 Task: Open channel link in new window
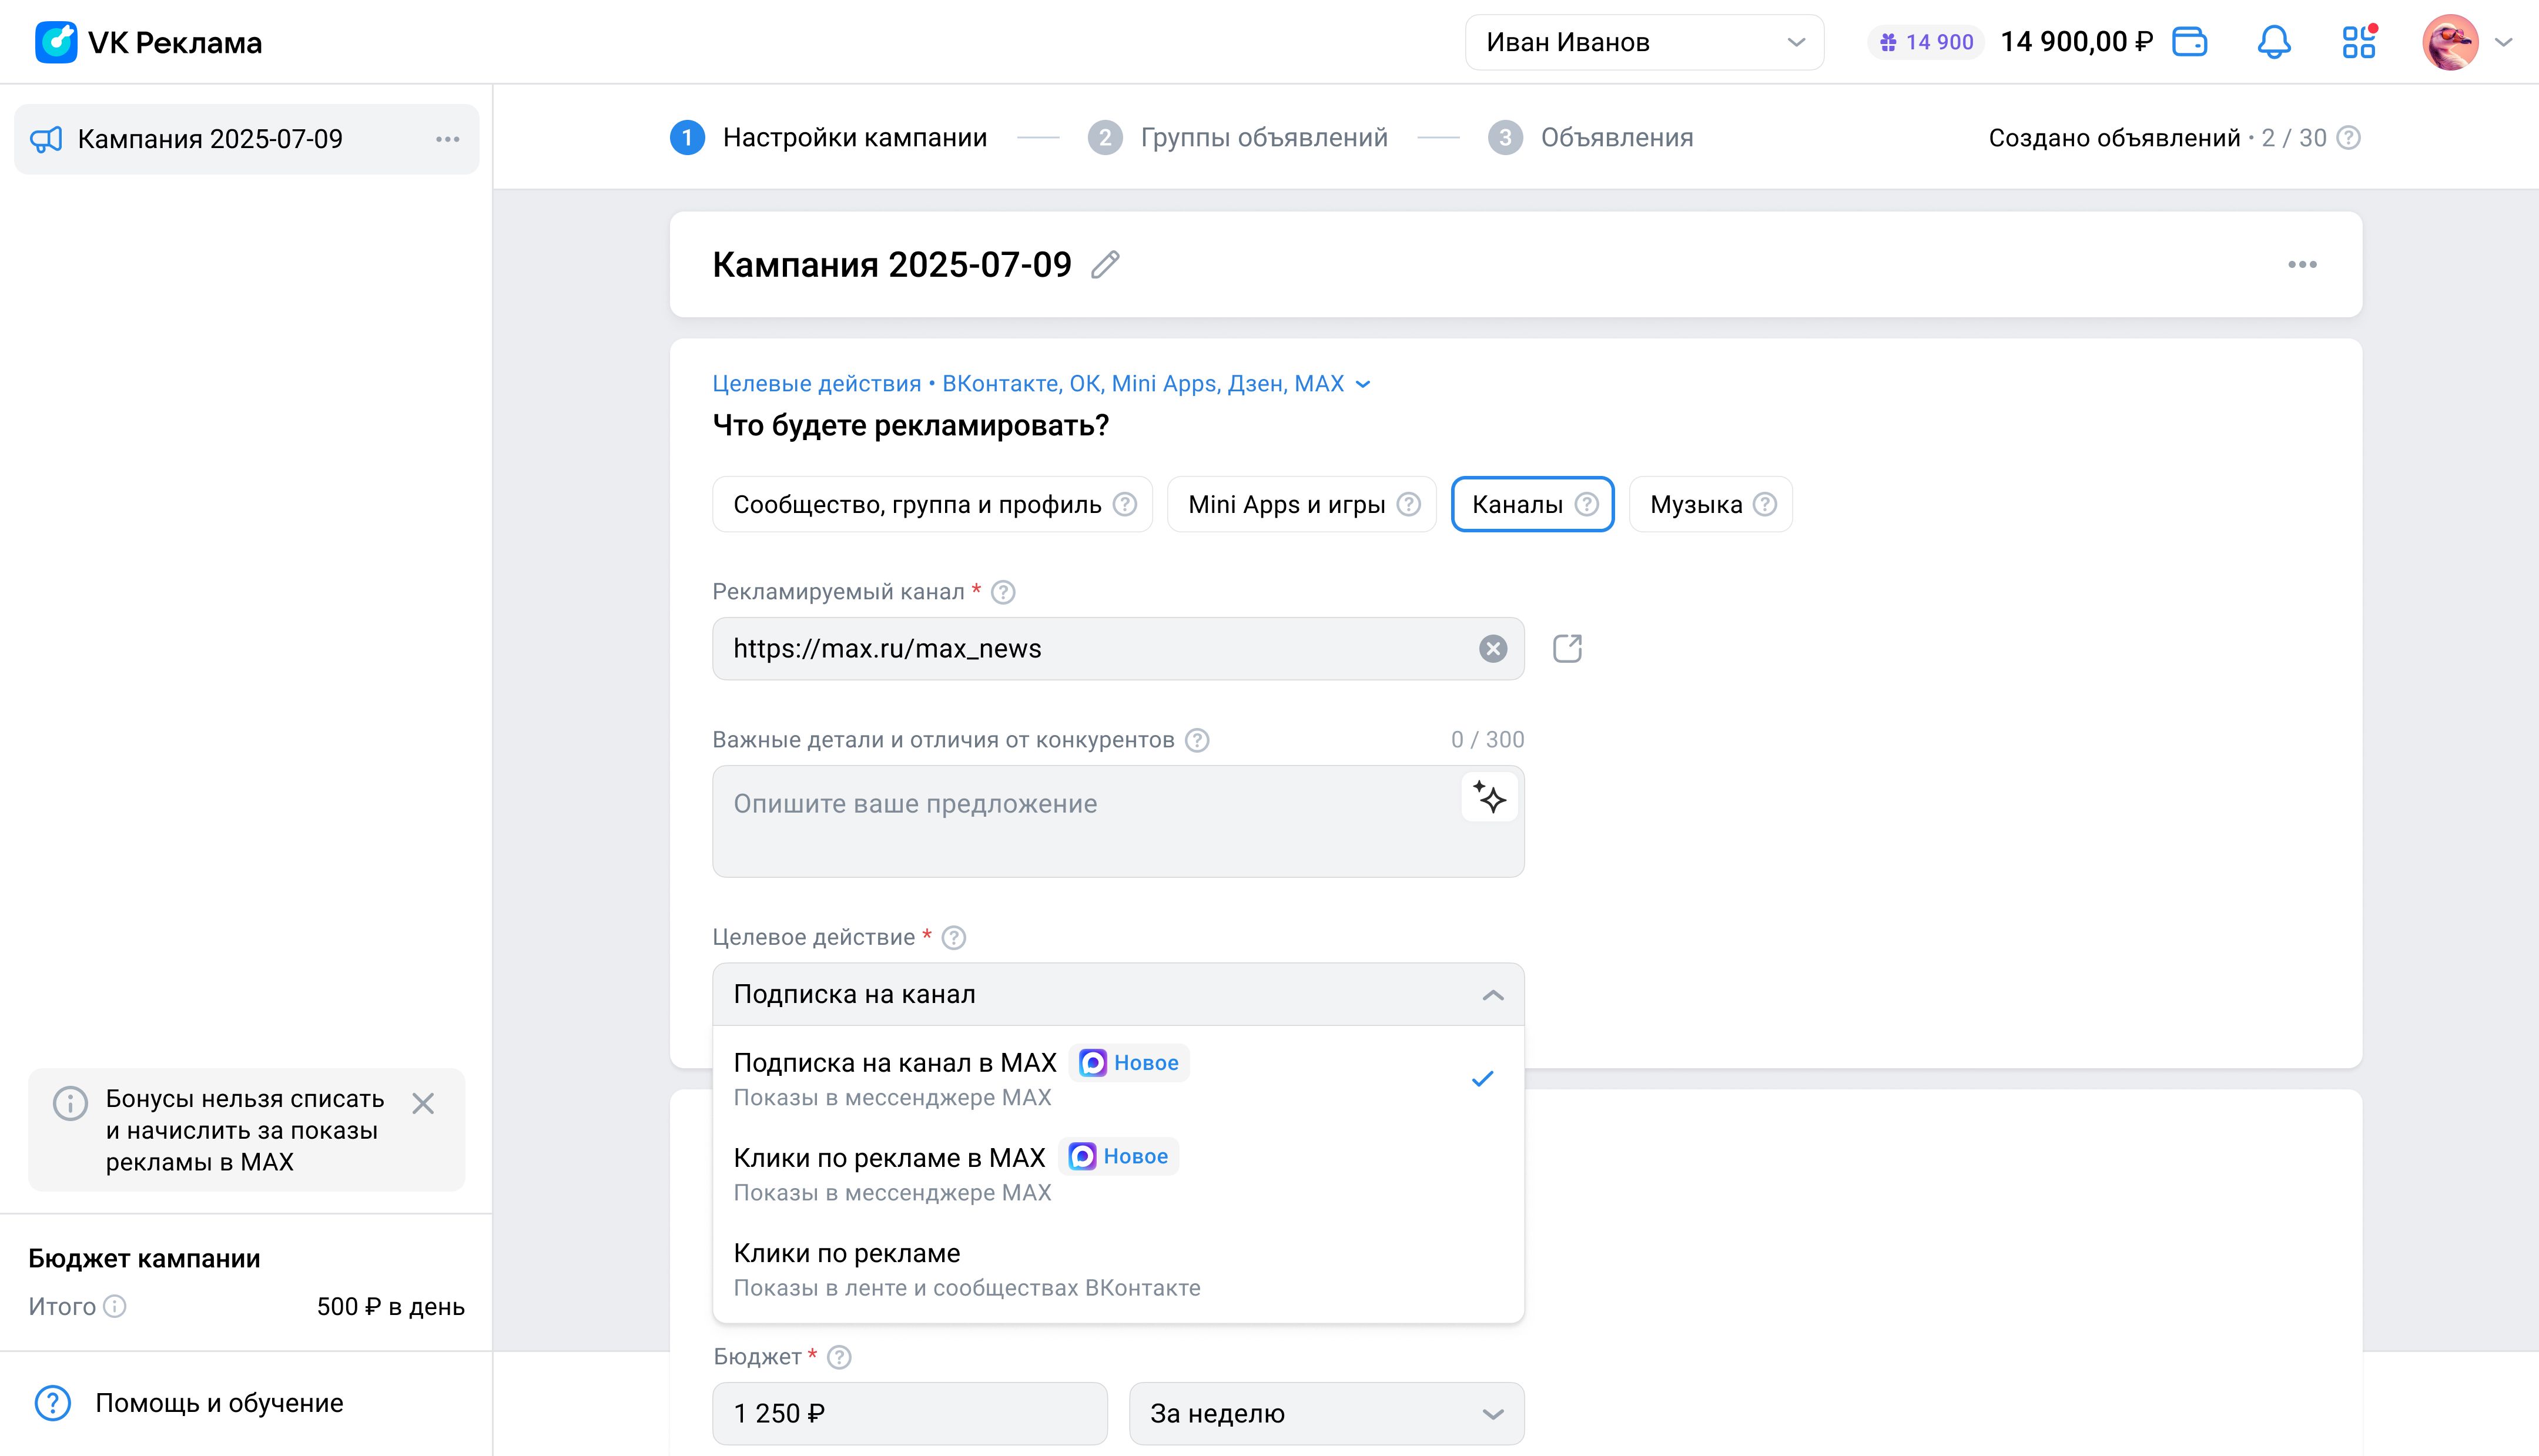pos(1567,649)
